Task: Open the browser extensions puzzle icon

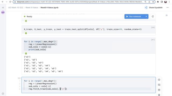Action: tap(158, 2)
